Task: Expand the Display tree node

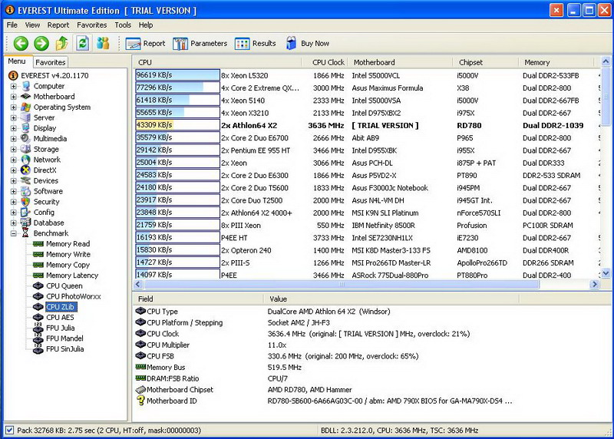Action: coord(14,128)
